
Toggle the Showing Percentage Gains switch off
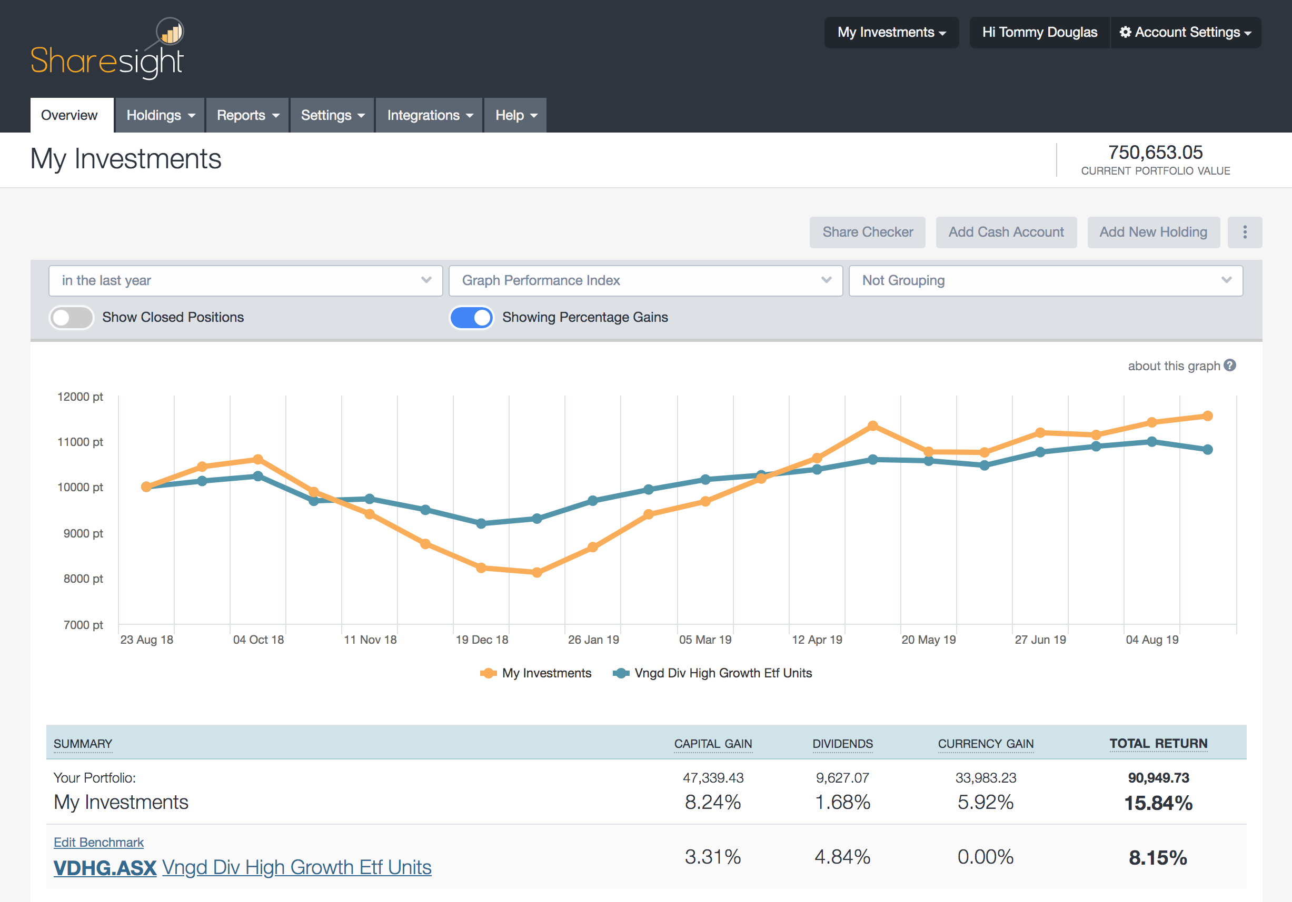[472, 318]
